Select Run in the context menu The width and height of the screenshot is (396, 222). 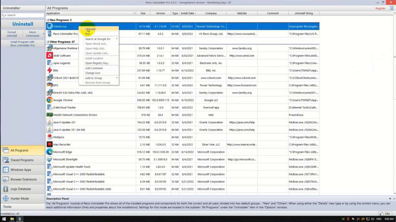[88, 34]
